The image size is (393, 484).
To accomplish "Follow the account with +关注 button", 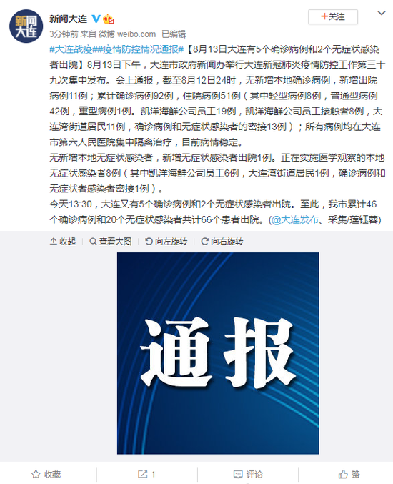I will pos(333,16).
